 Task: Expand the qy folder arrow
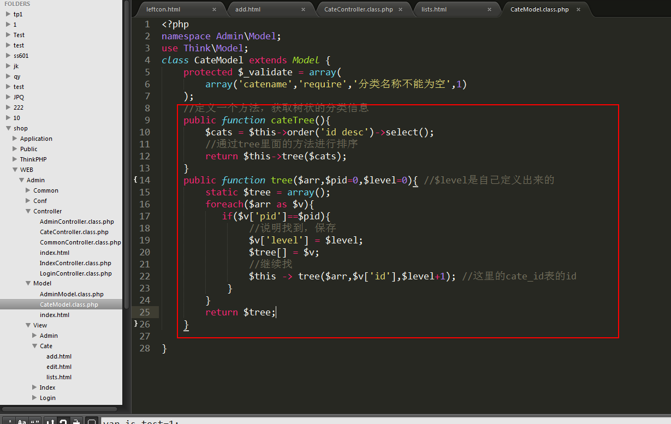click(x=8, y=76)
